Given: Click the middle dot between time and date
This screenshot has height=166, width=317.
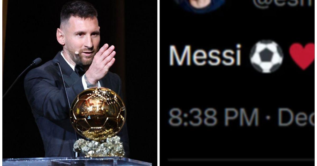Looking at the screenshot, I should (268, 118).
